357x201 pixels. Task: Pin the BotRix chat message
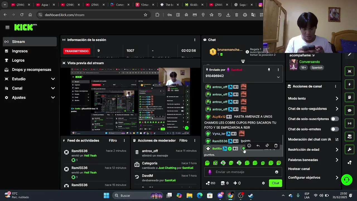tap(267, 145)
